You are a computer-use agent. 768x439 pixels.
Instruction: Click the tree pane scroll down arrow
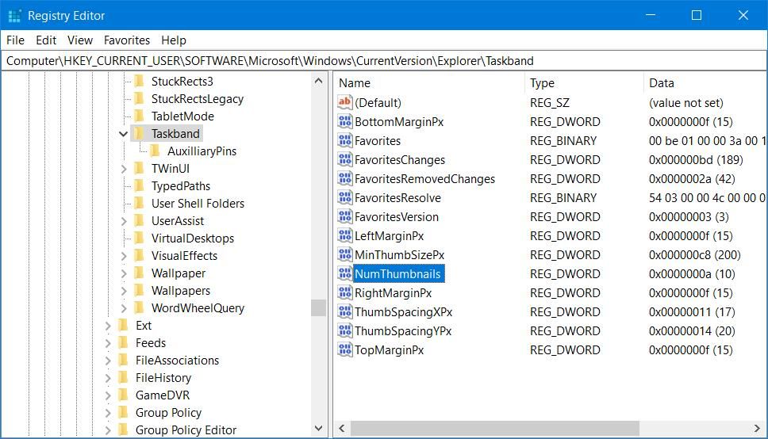(319, 429)
